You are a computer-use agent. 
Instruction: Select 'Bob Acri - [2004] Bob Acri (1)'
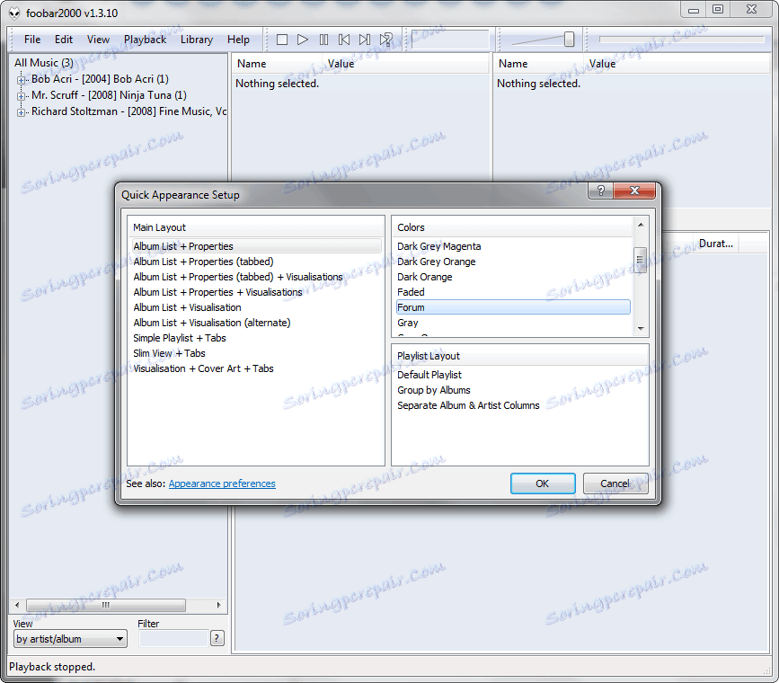point(100,79)
